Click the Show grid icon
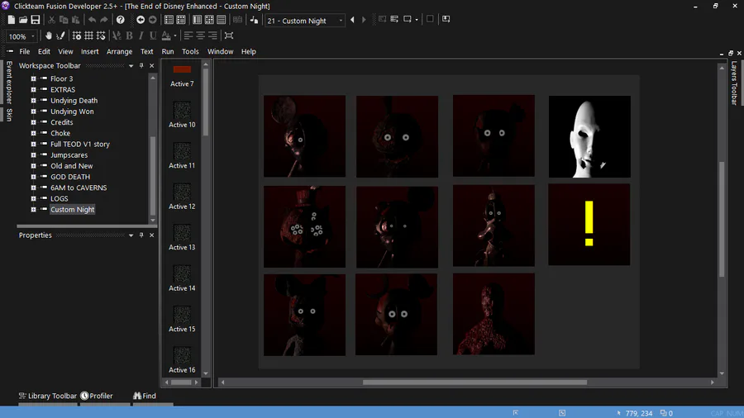The height and width of the screenshot is (418, 744). click(x=88, y=36)
